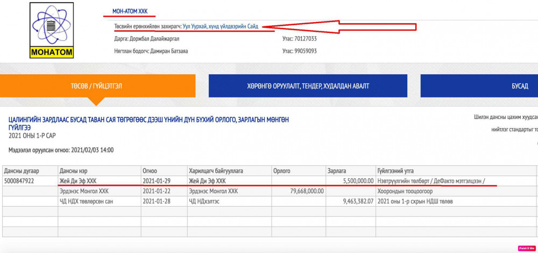This screenshot has height=253, width=538.
Task: Select phone number Утас: 70127033
Action: tap(299, 39)
